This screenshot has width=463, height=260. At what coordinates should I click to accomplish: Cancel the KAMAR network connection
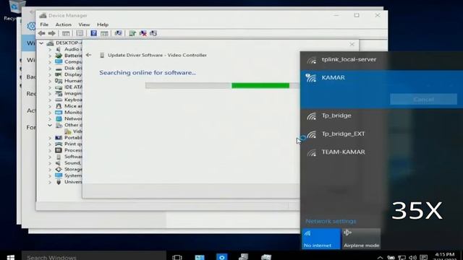click(423, 100)
